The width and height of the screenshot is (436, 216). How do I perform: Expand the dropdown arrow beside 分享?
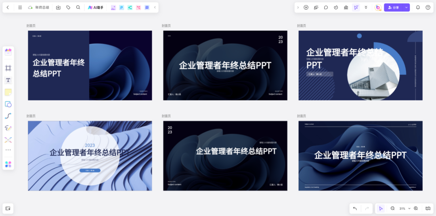point(406,7)
